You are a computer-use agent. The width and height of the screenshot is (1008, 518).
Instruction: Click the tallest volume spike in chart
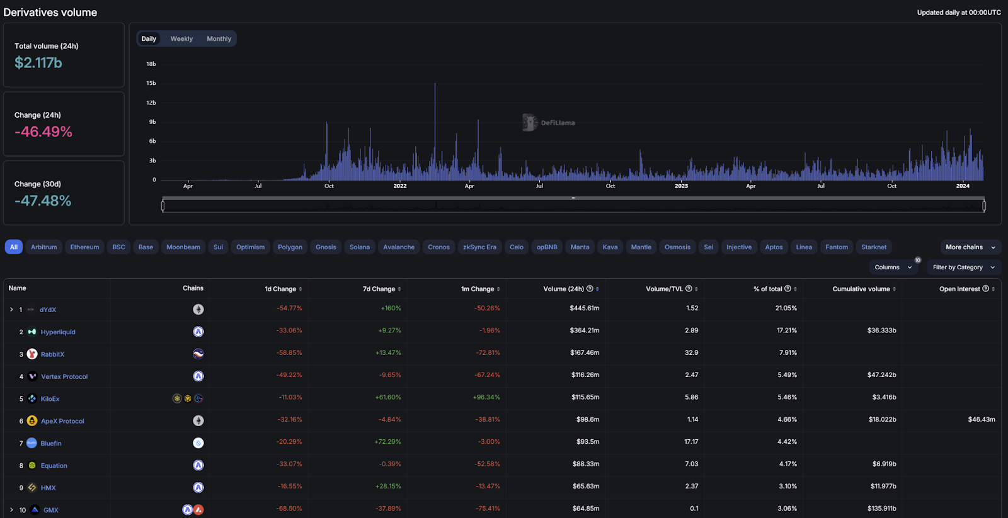pos(435,131)
